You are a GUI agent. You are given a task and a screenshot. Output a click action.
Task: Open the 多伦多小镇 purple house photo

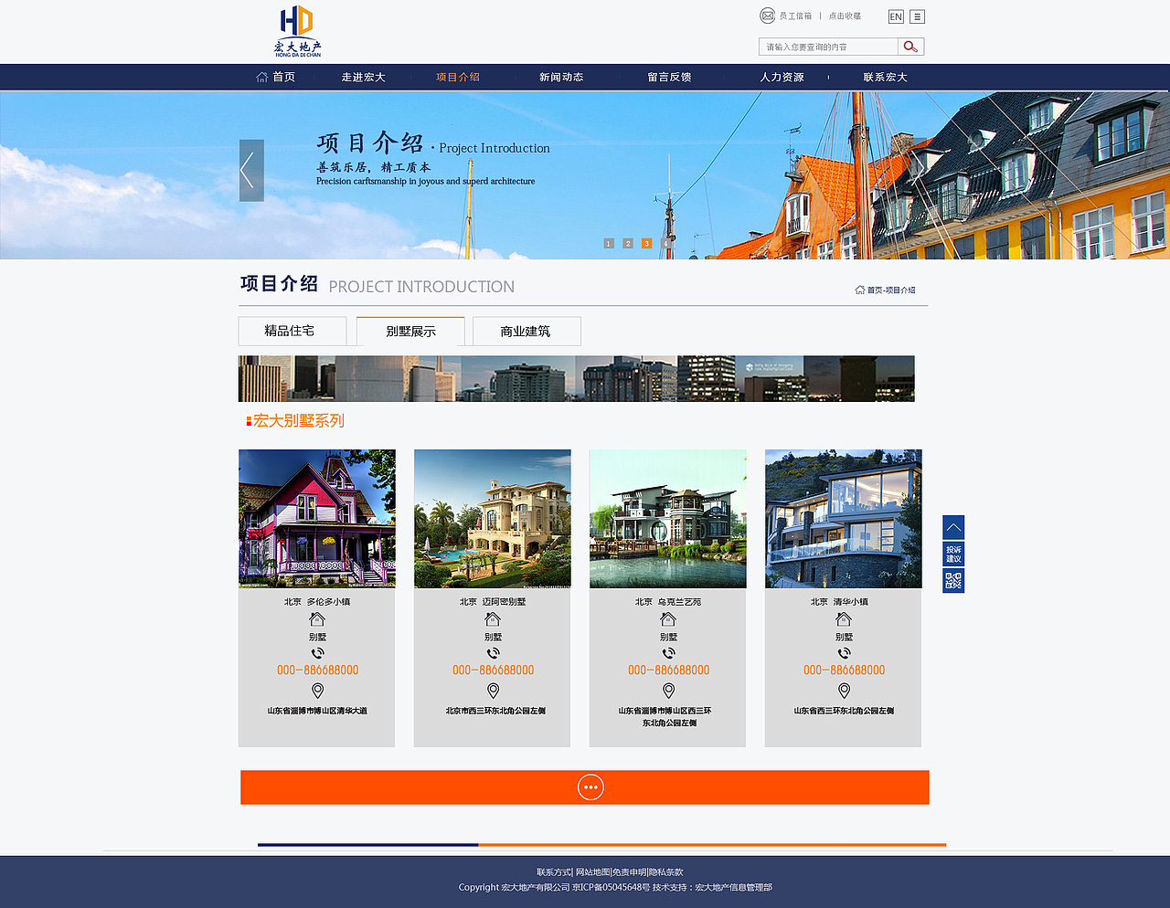click(x=317, y=519)
